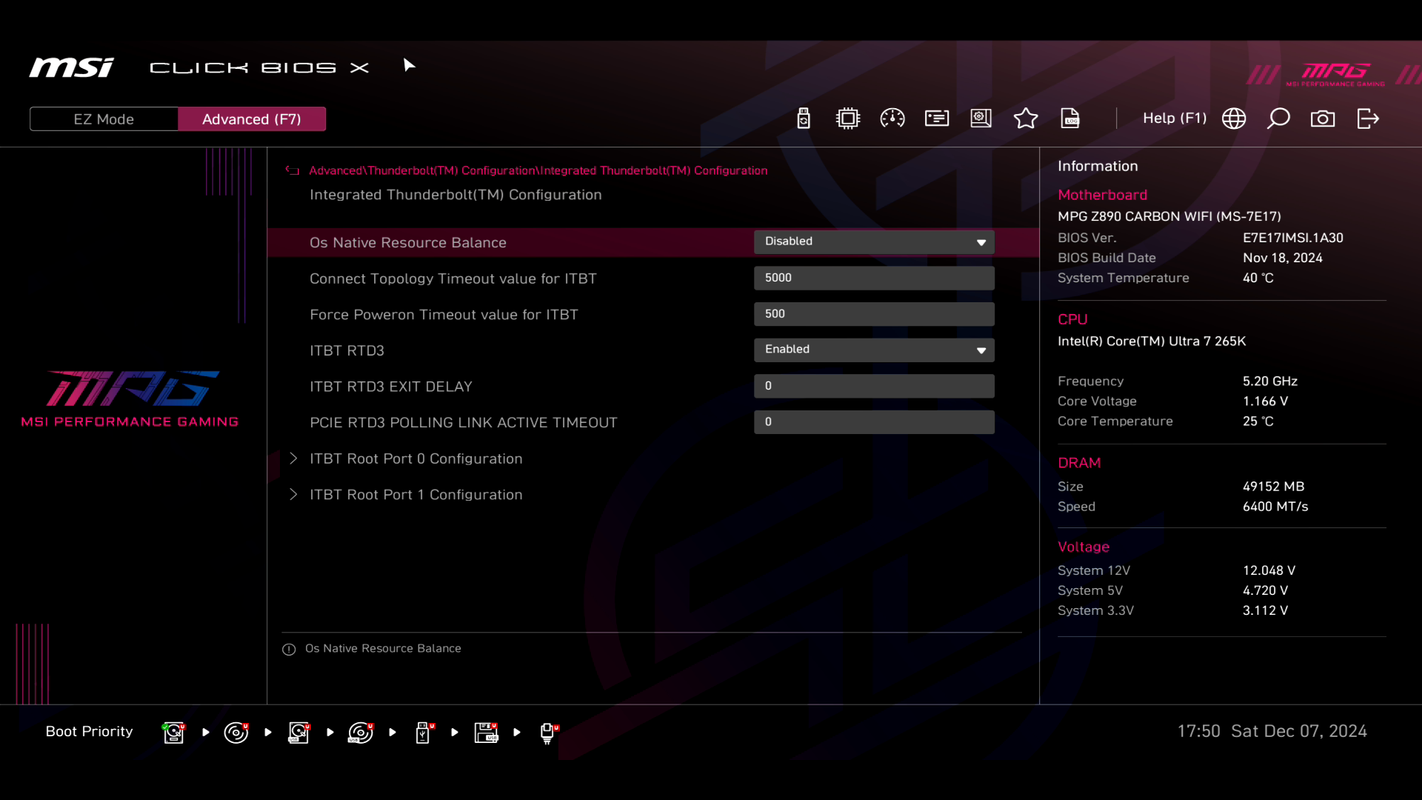The image size is (1422, 800).
Task: Open the Favorites star icon
Action: click(1025, 119)
